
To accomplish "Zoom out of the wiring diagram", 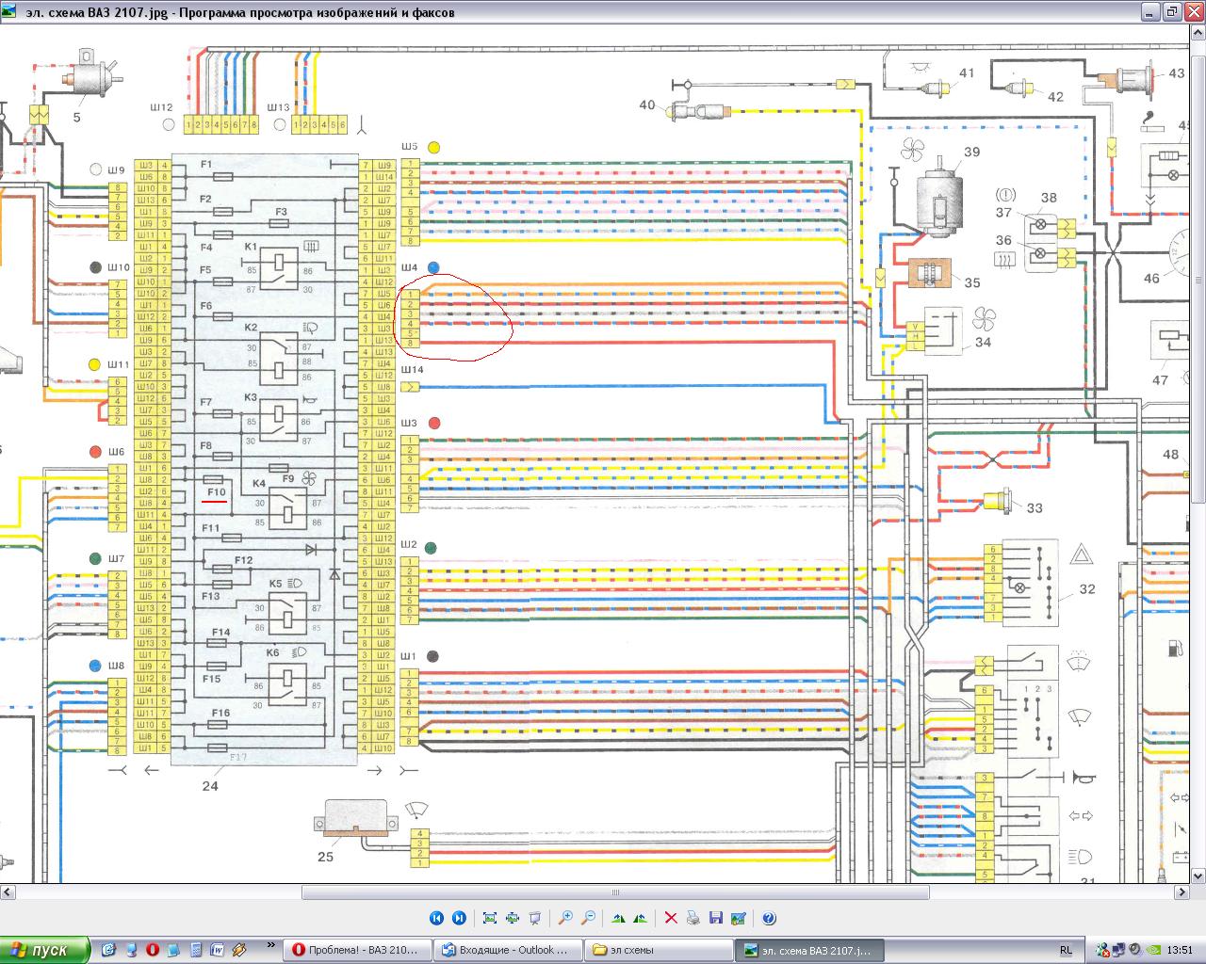I will tap(588, 918).
